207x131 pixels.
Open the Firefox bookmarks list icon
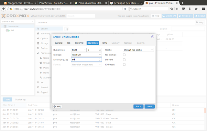click(x=177, y=9)
